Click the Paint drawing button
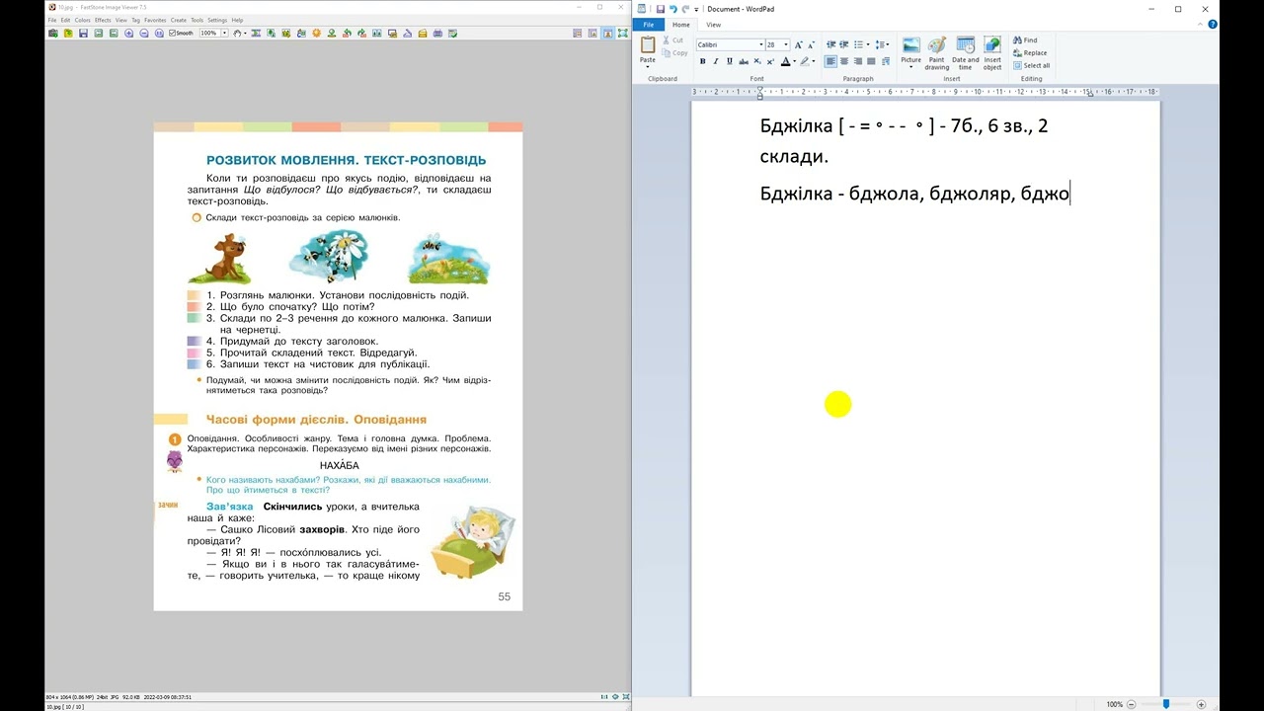Screen dimensions: 1264x711 pos(937,52)
